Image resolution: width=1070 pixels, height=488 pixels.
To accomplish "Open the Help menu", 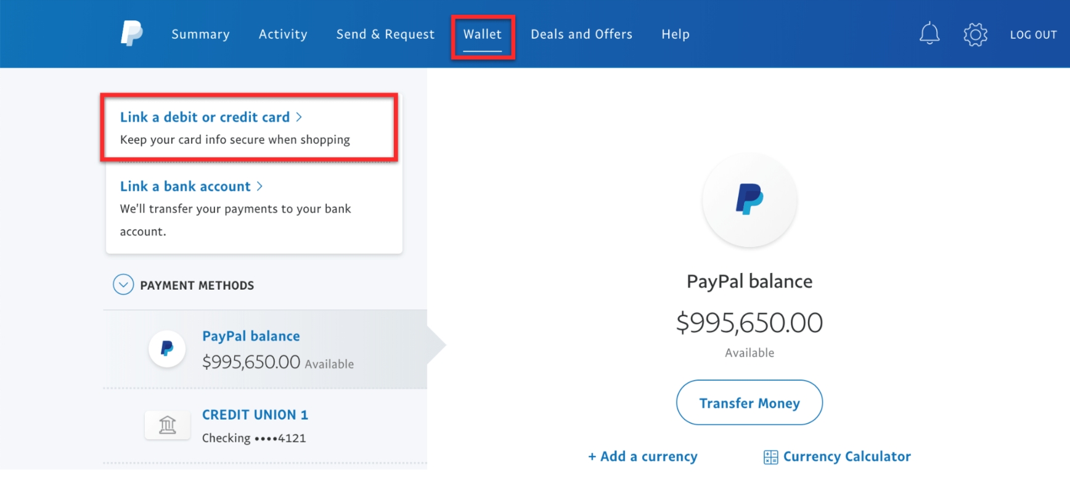I will 676,35.
